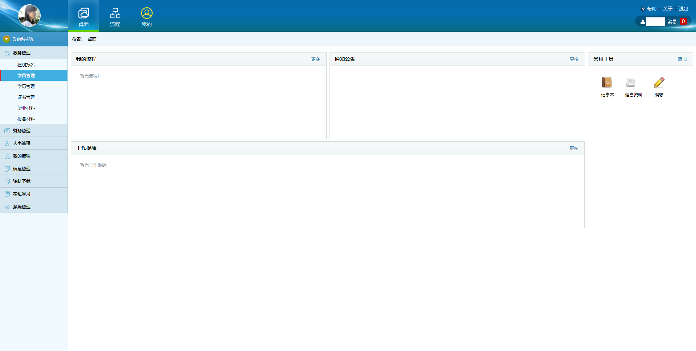Click 暂无流程! text
This screenshot has height=351, width=696.
pyautogui.click(x=89, y=76)
